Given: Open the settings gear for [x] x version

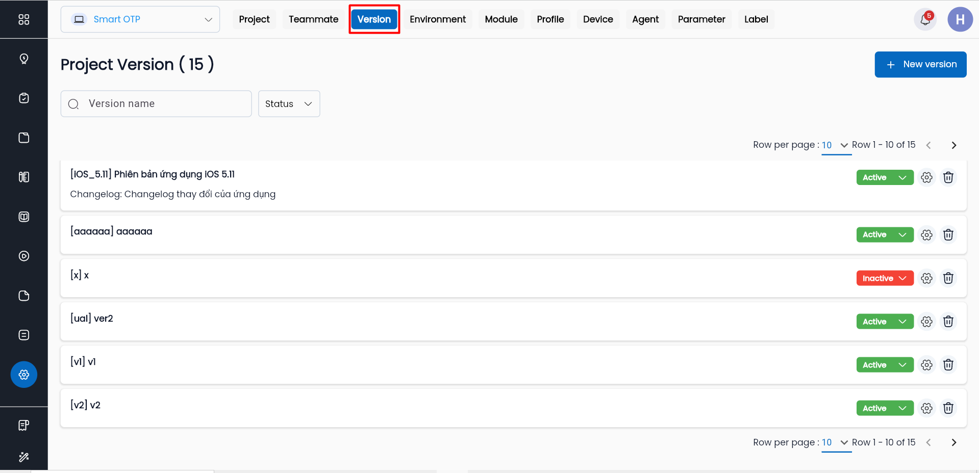Looking at the screenshot, I should click(x=926, y=278).
